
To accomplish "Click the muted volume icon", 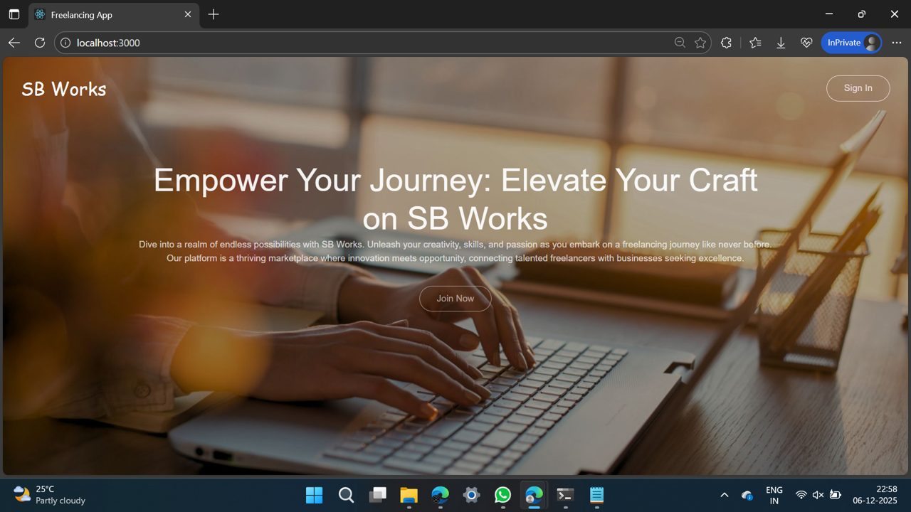I will click(818, 495).
